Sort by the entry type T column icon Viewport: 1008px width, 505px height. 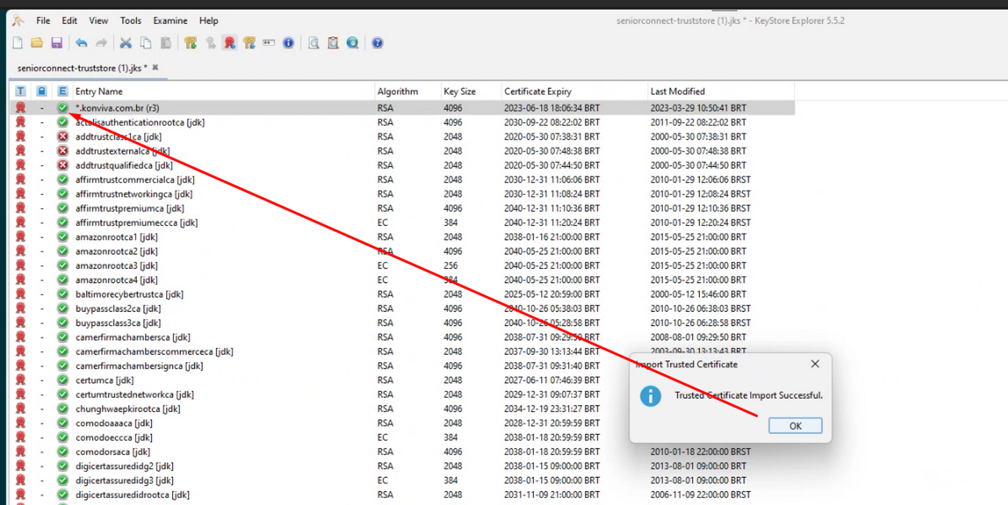(x=21, y=91)
